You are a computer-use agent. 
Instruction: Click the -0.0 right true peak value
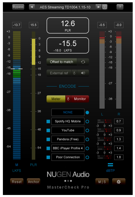click(x=119, y=25)
